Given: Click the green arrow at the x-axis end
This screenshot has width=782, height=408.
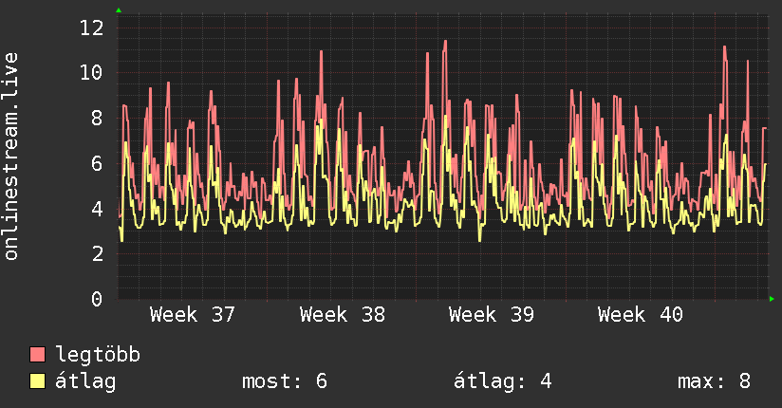Looking at the screenshot, I should coord(772,299).
